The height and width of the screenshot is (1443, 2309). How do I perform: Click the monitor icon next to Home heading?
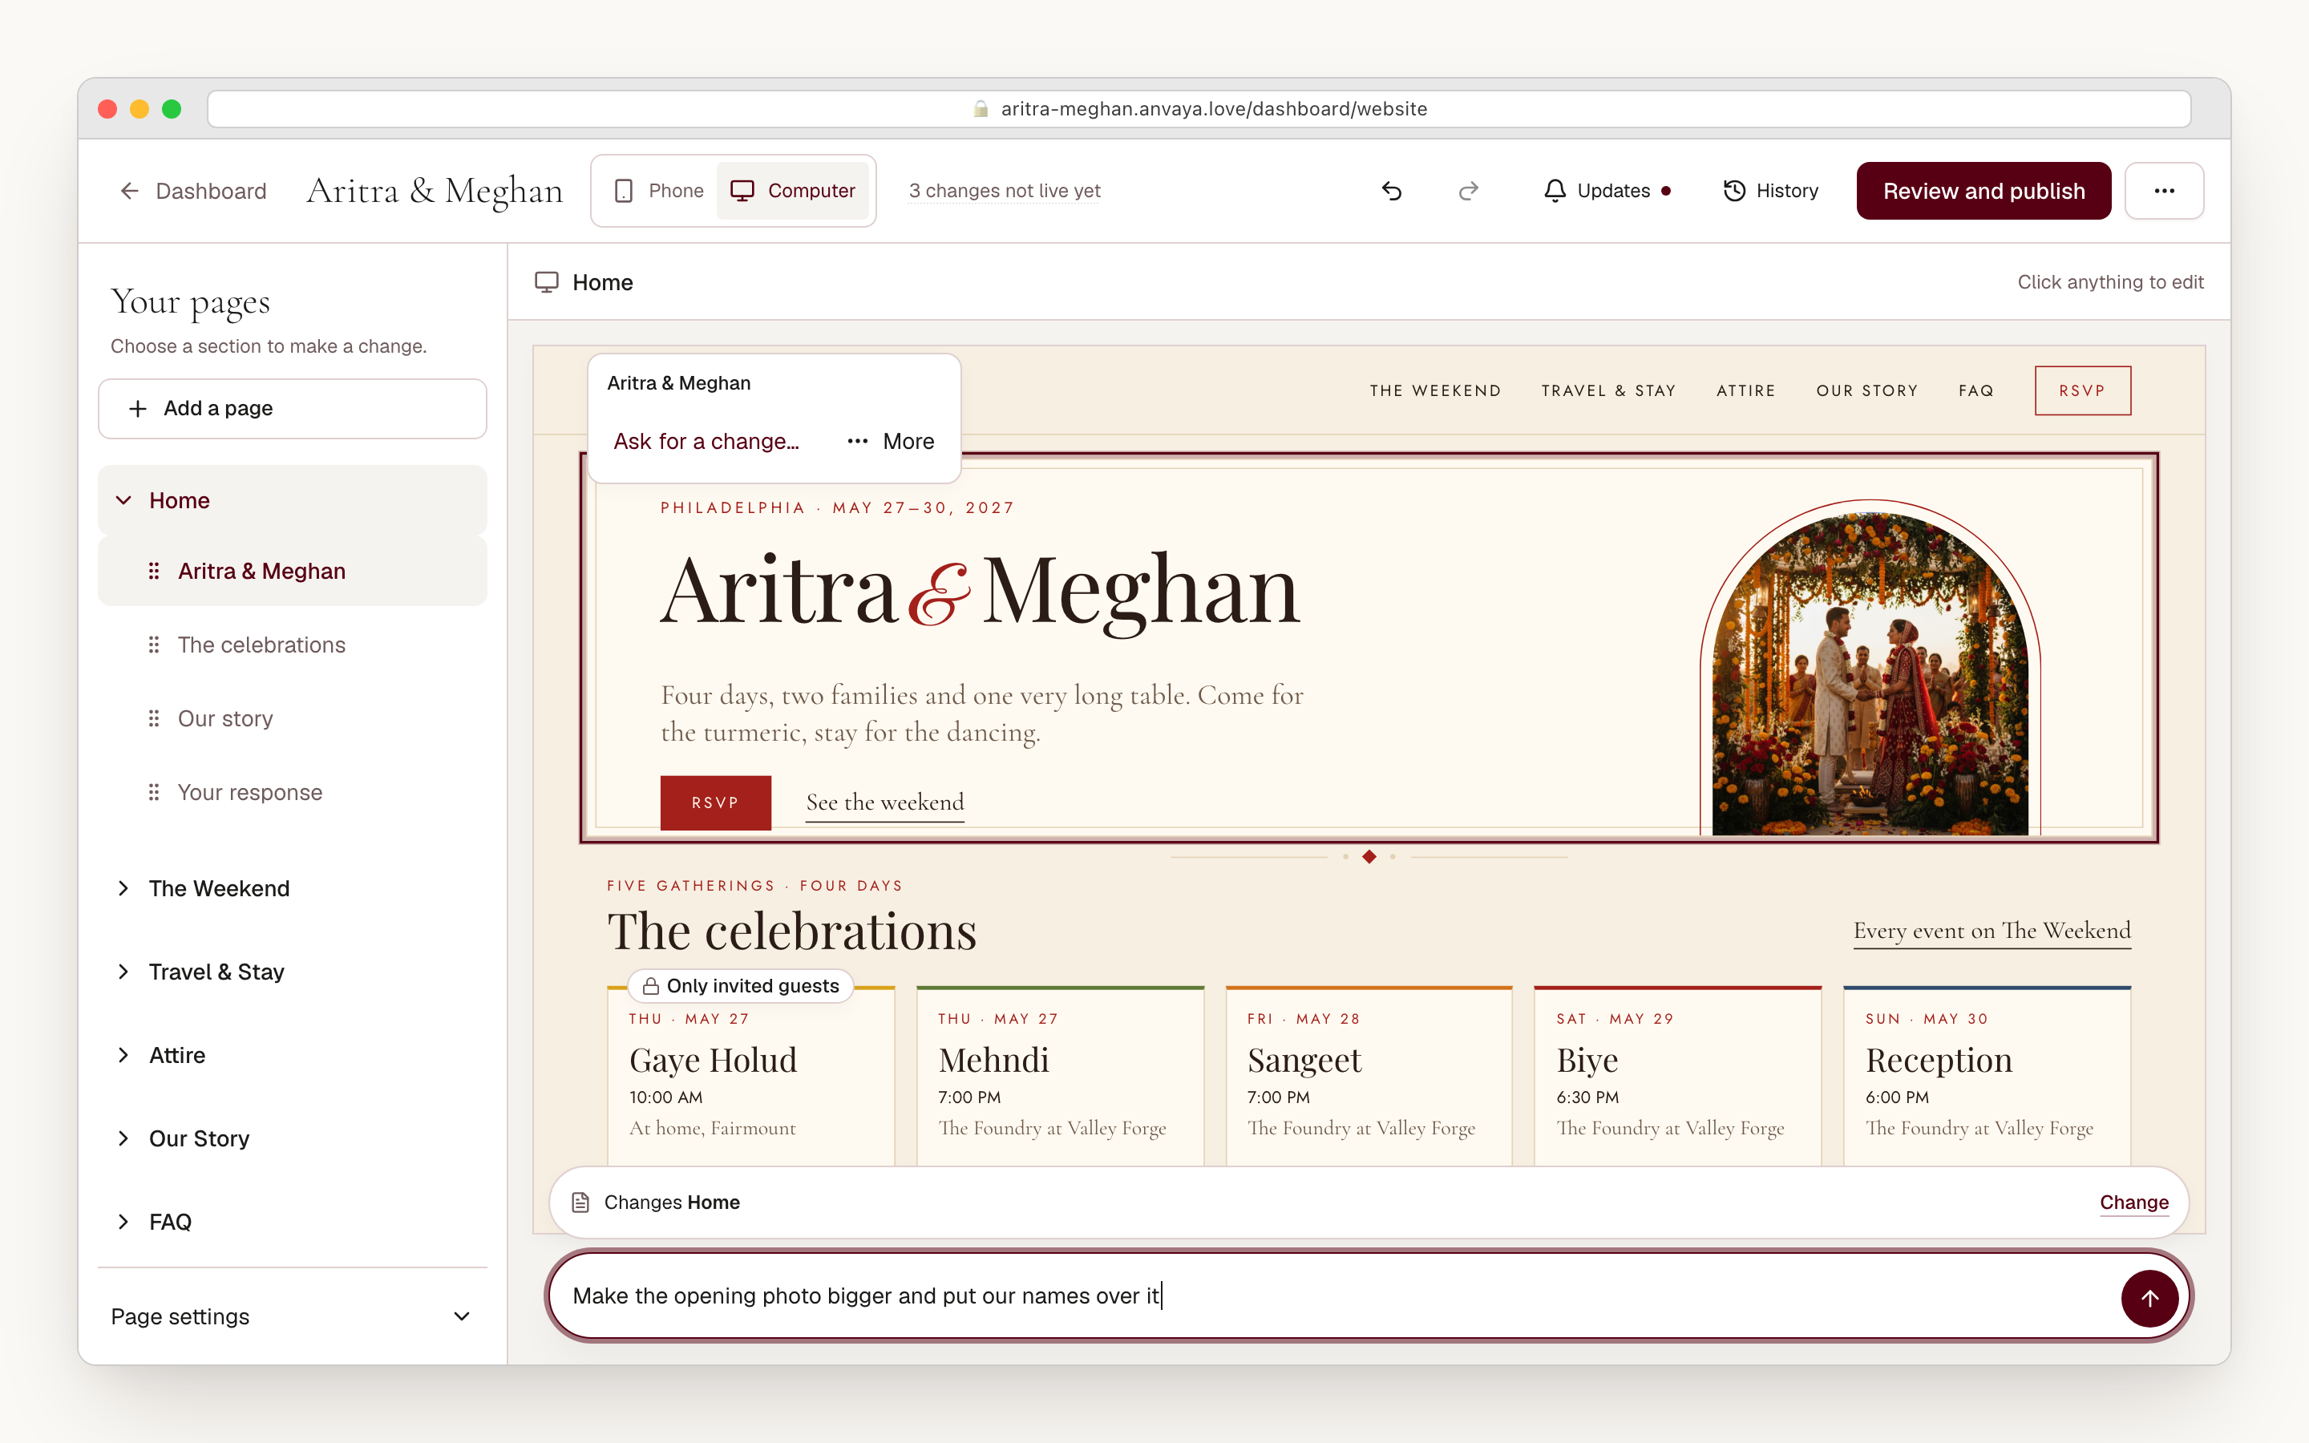547,282
